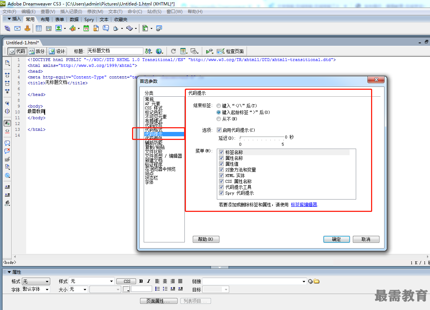Image resolution: width=430 pixels, height=310 pixels.
Task: Open the 修改(M) menu
Action: click(95, 12)
